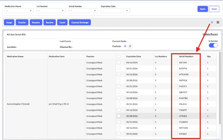This screenshot has width=223, height=140.
Task: Tick the checkbox for serial N2P9QX row
Action: point(119,80)
